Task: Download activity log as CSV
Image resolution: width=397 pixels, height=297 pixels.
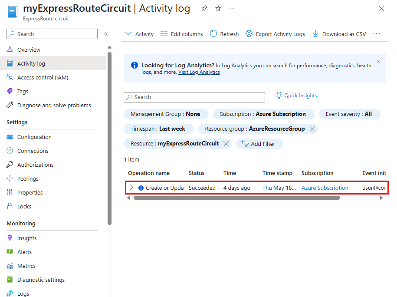Action: pyautogui.click(x=339, y=34)
